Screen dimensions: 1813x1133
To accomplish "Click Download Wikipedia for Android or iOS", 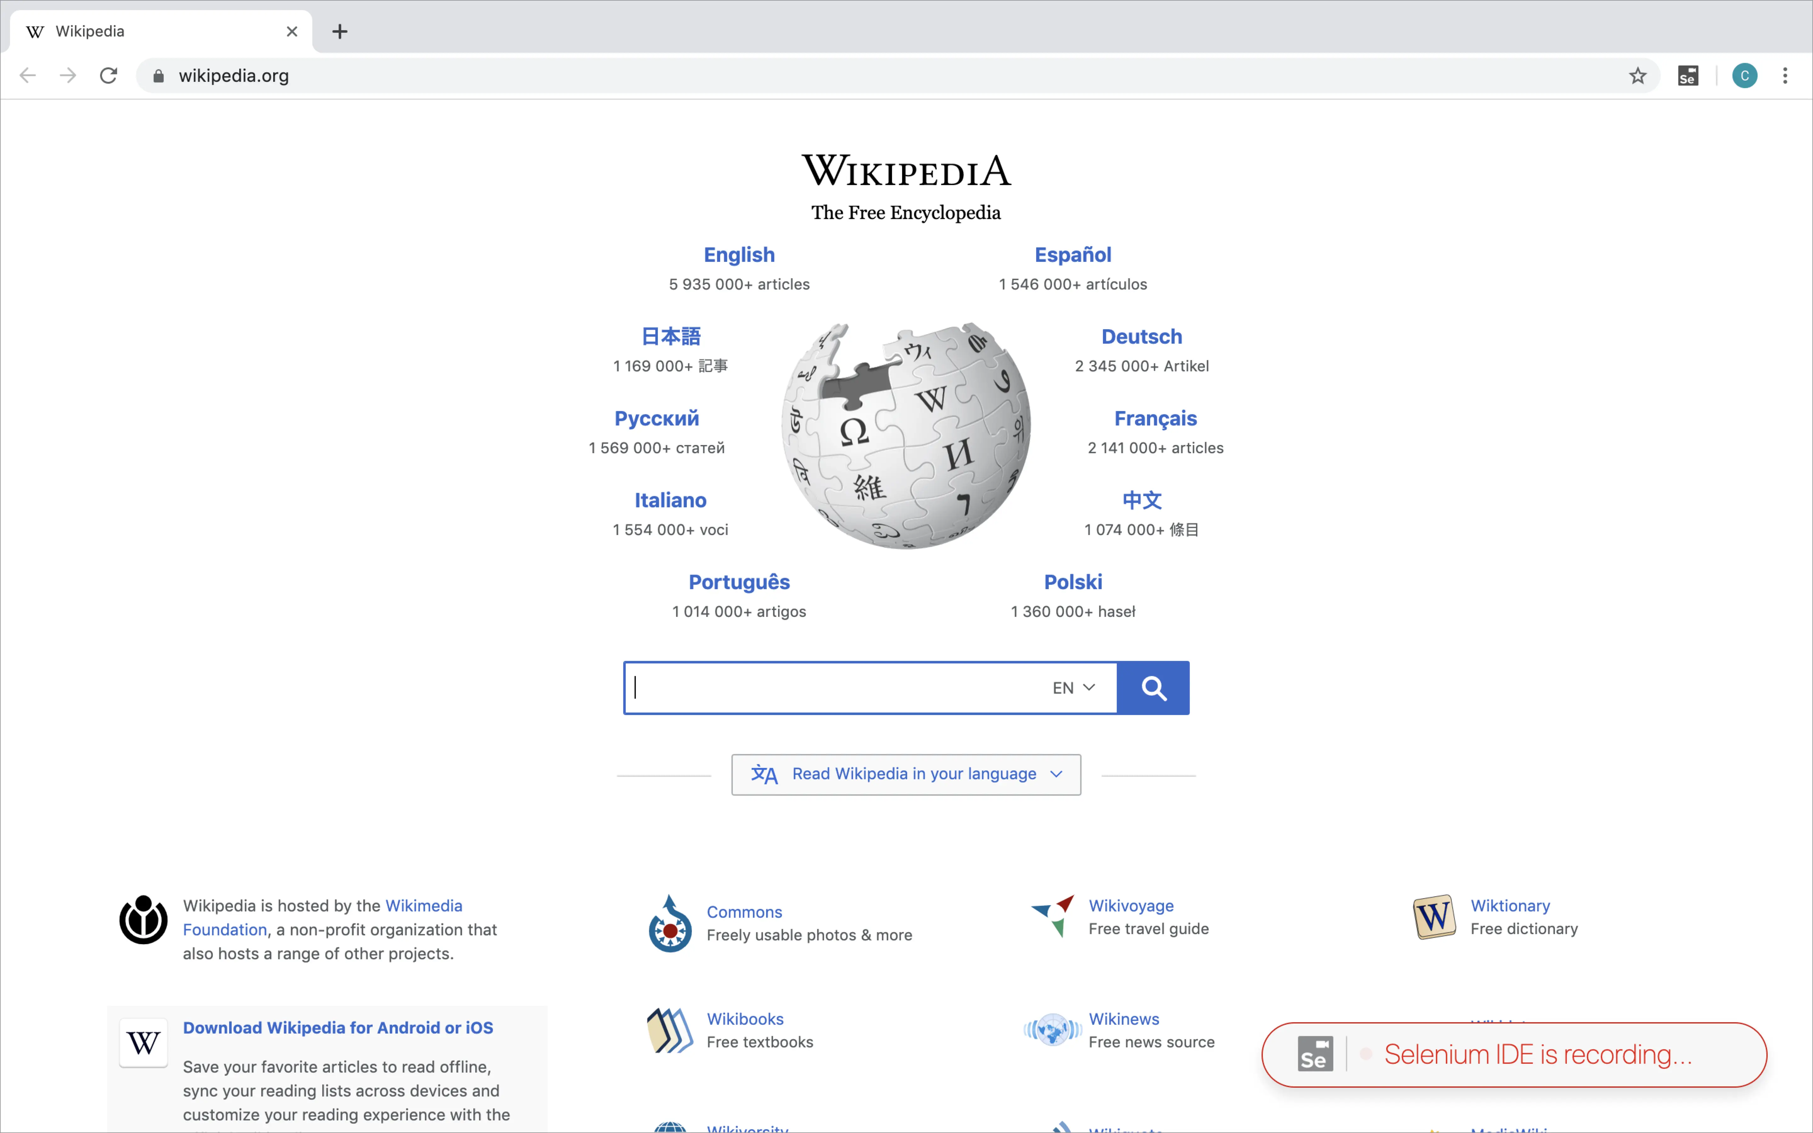I will 338,1027.
